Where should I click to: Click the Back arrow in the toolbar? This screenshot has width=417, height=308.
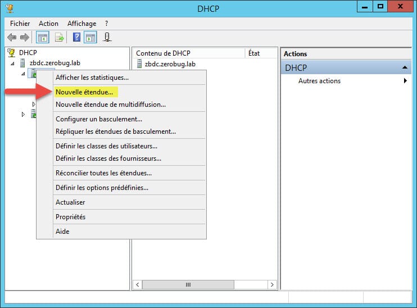click(x=12, y=38)
